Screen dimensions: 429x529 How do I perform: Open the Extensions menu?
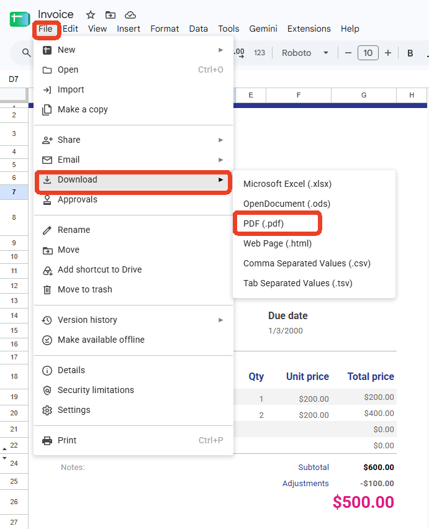coord(309,29)
